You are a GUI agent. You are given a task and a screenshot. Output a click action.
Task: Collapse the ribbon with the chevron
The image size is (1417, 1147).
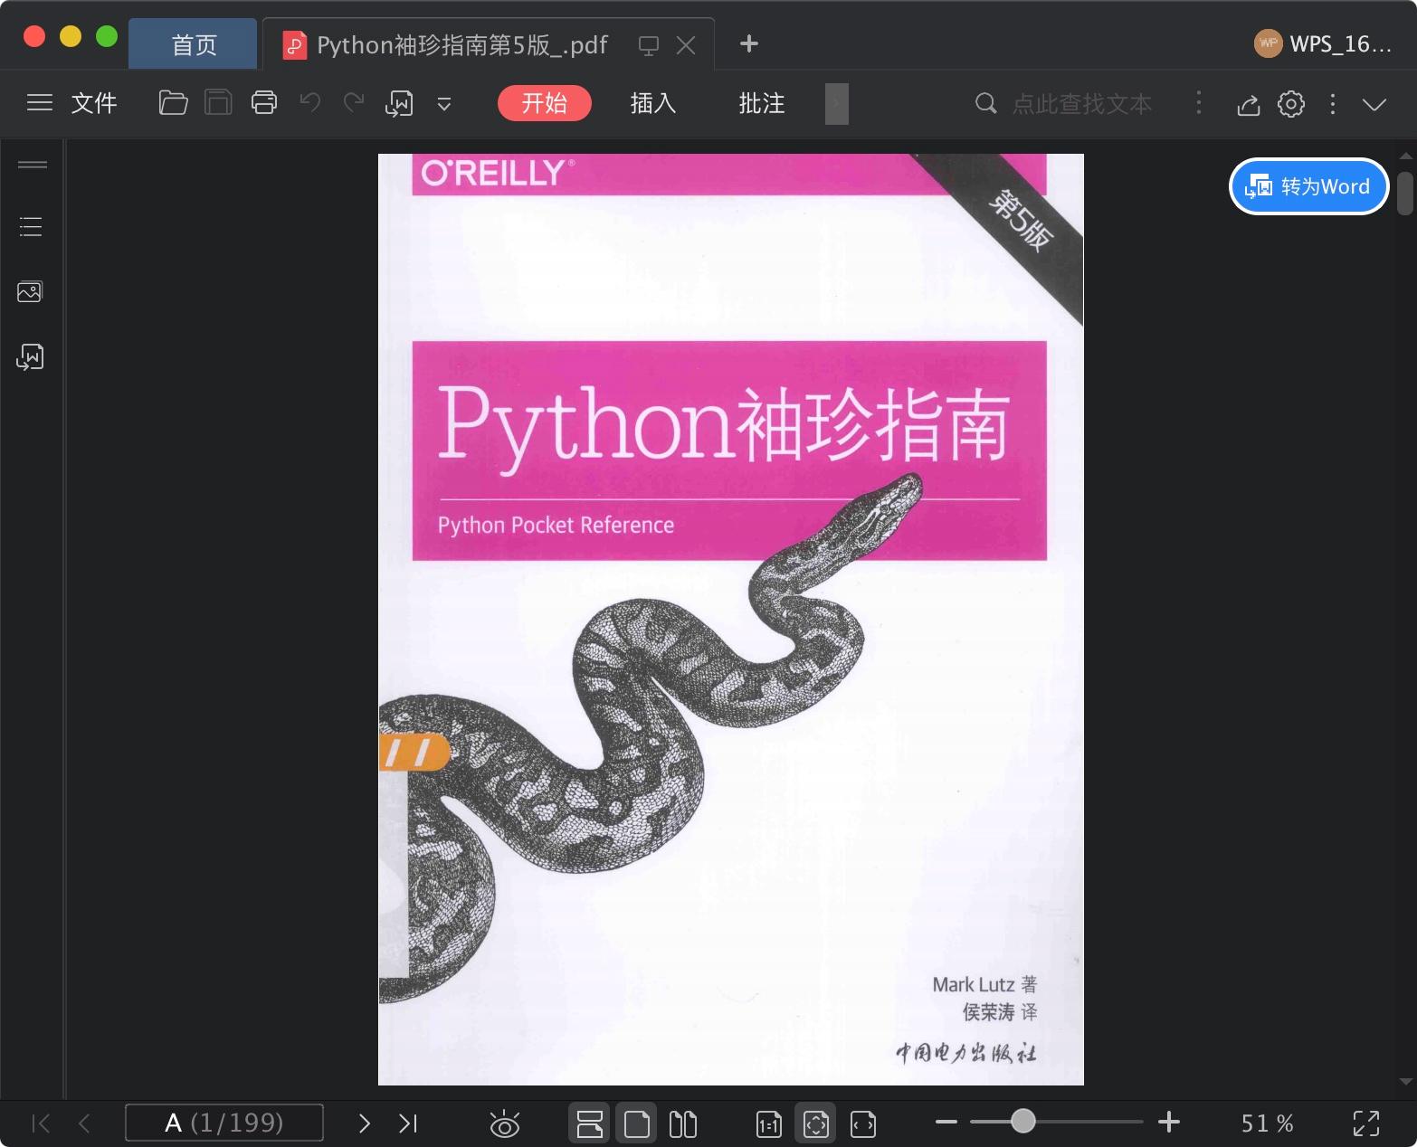1374,104
